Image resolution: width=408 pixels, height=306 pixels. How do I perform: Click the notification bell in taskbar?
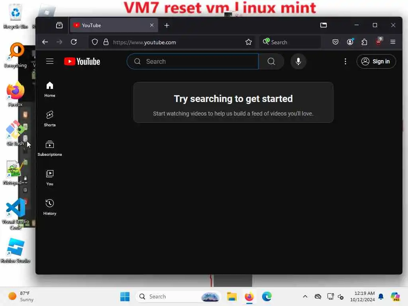(381, 296)
